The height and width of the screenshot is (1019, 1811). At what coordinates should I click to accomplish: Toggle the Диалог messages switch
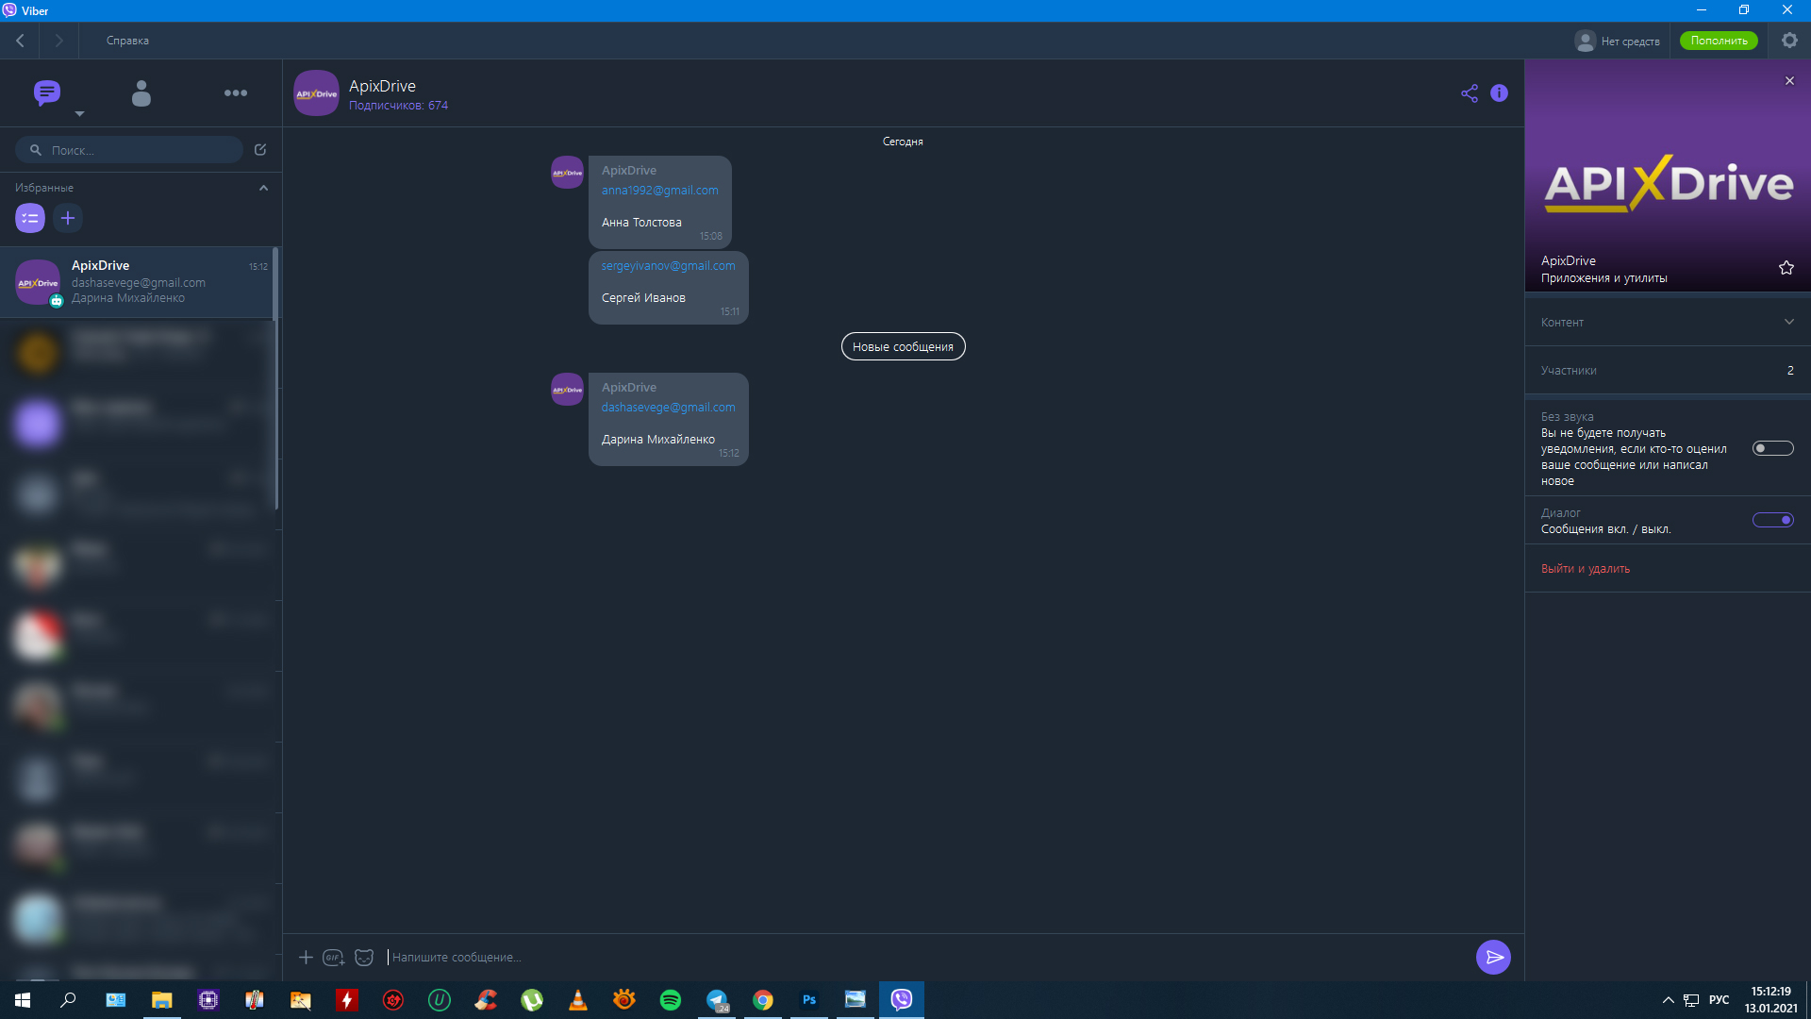(x=1772, y=520)
